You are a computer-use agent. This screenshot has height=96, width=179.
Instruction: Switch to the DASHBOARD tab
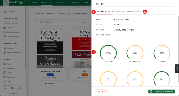(39, 13)
